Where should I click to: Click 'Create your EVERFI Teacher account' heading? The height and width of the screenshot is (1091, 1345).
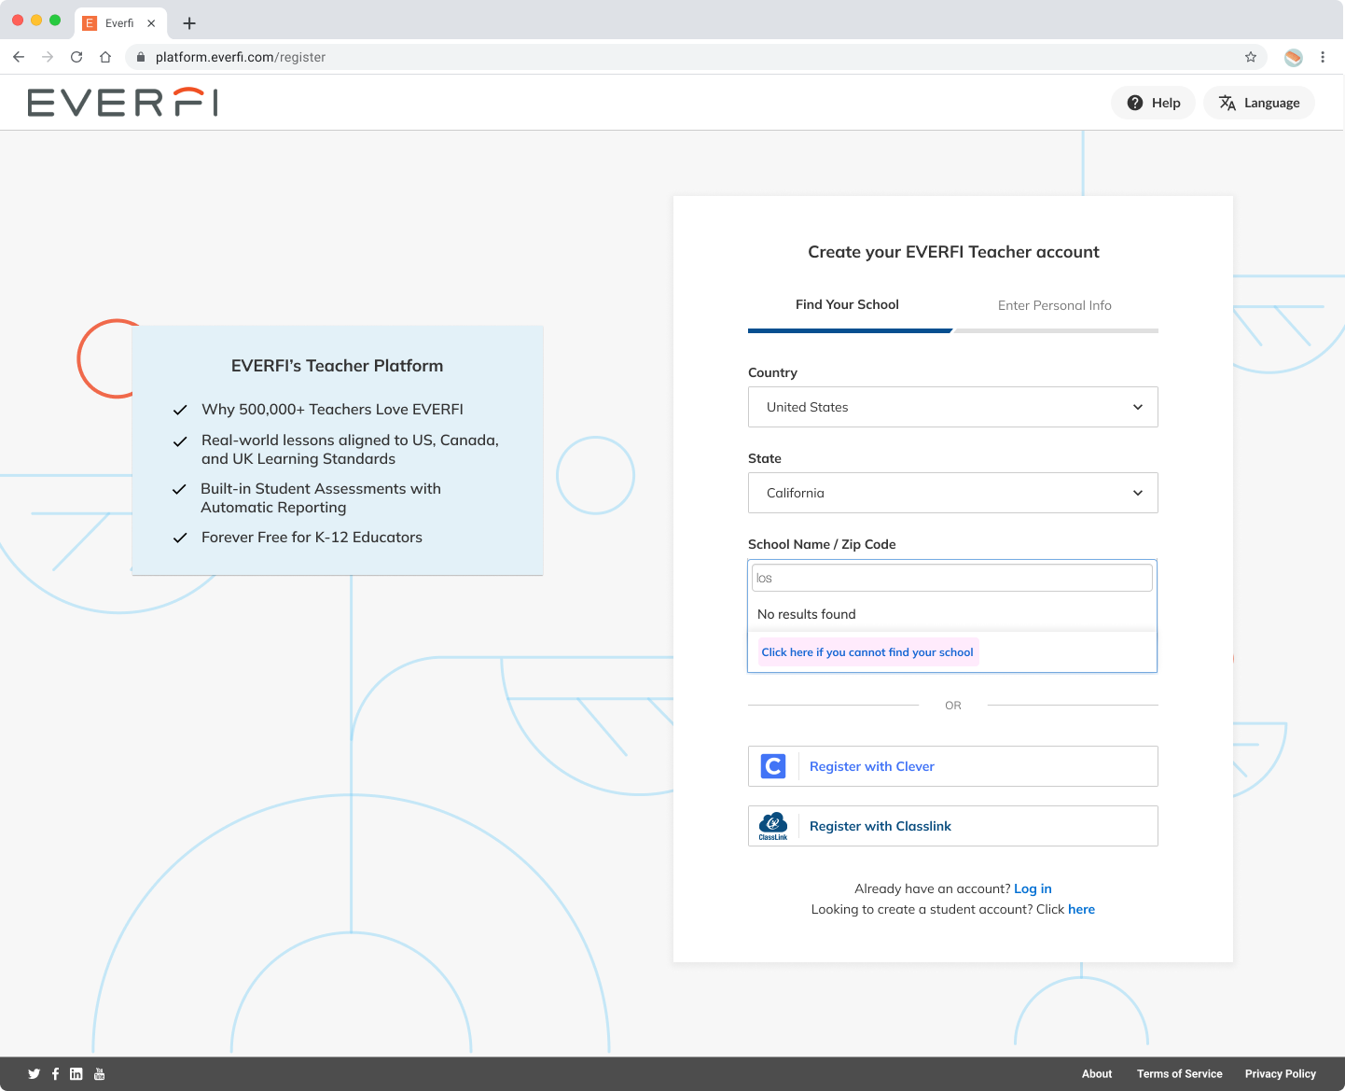point(953,252)
